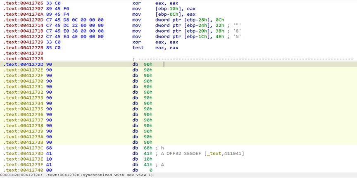Click the dashed separator comment line

pyautogui.click(x=243, y=59)
